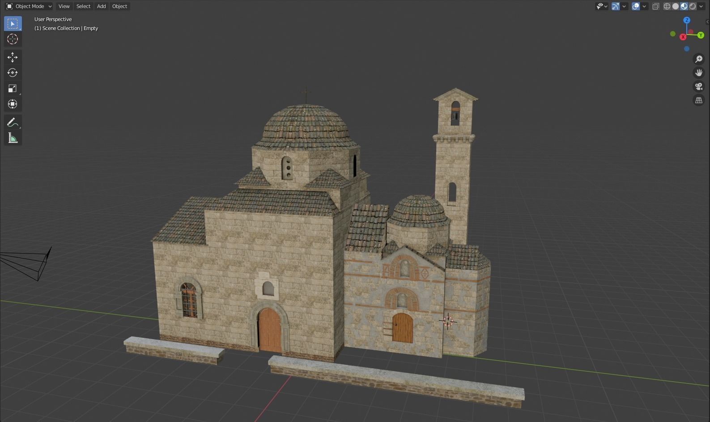The image size is (710, 422).
Task: Select the Select Box tool
Action: click(13, 23)
